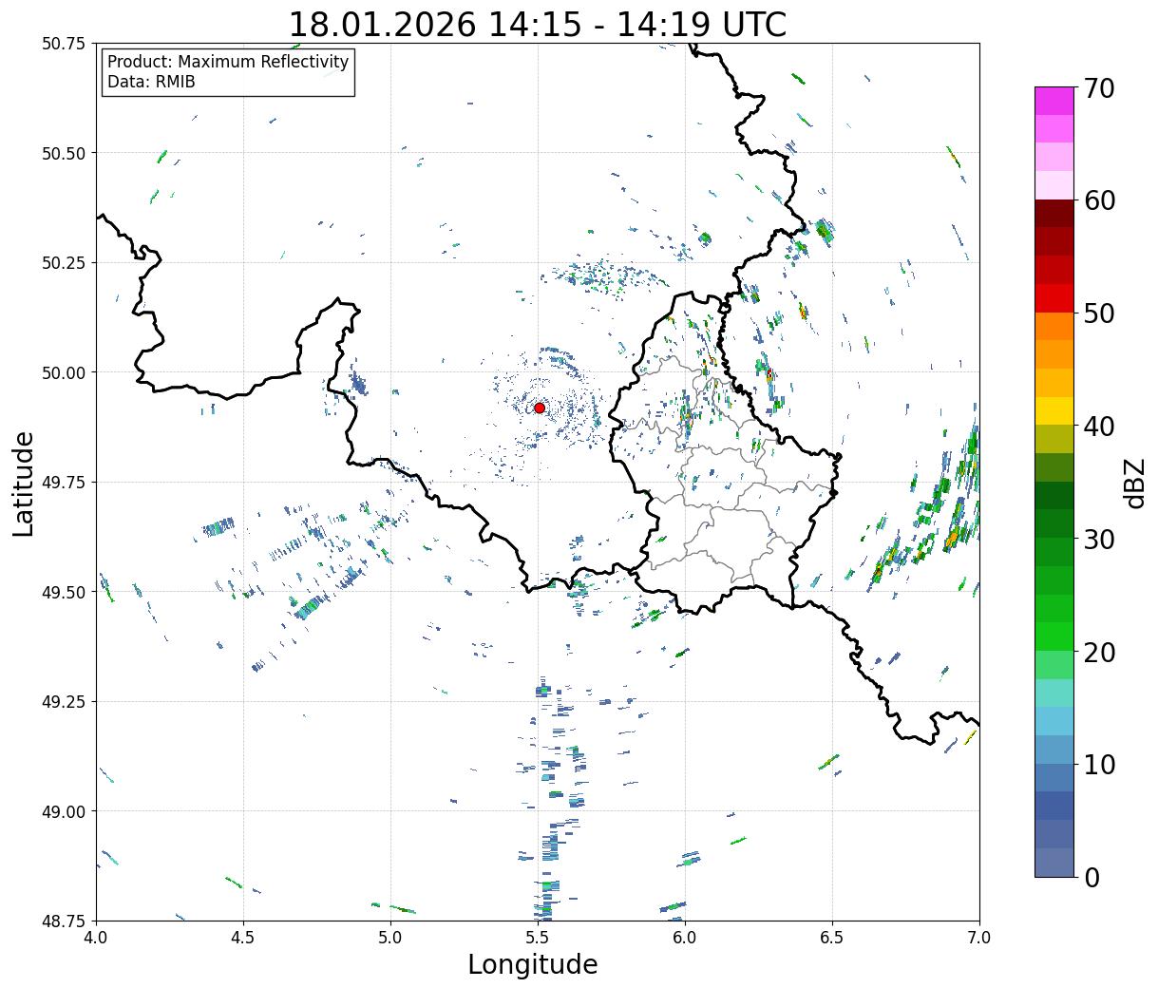
Task: Click the light blue swatch above 10 dBZ
Action: point(1054,749)
